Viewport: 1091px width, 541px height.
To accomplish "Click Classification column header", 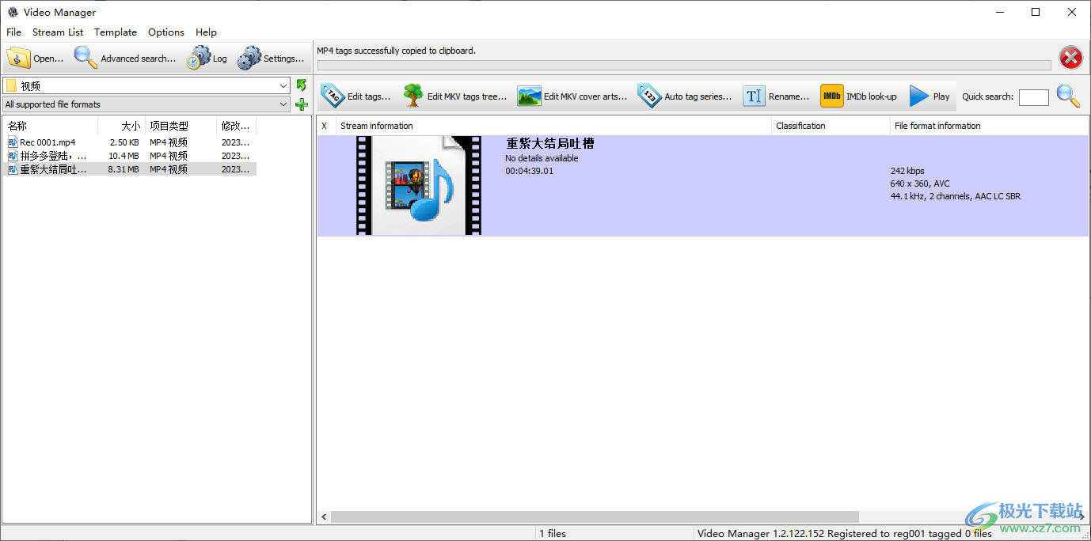I will pos(831,126).
